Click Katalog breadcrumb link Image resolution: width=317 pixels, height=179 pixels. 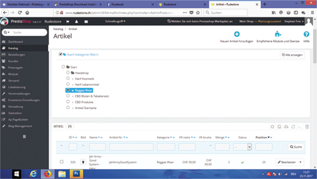coord(58,29)
